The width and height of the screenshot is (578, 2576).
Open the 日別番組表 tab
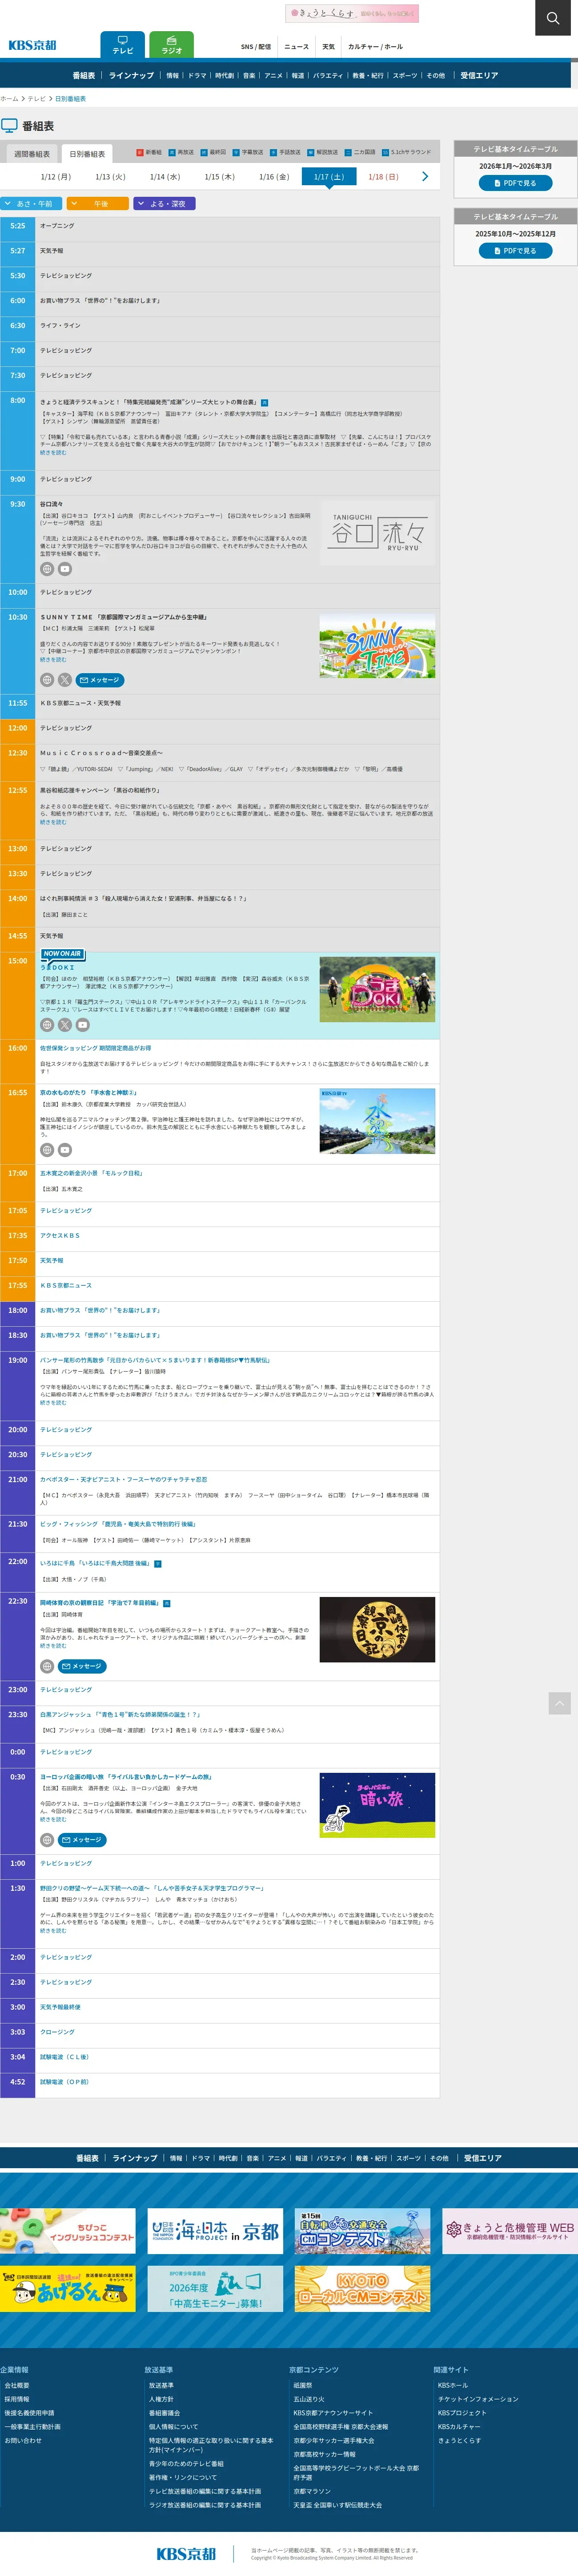[87, 154]
